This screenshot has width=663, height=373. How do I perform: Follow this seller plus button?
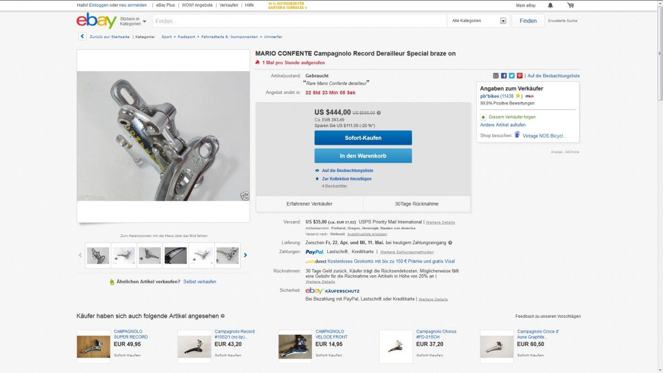(x=483, y=117)
